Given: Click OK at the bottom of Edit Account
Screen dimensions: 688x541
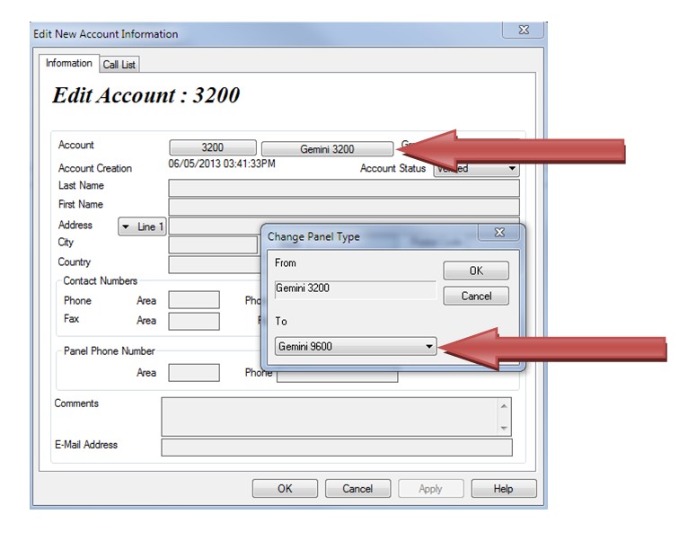Looking at the screenshot, I should pyautogui.click(x=285, y=489).
